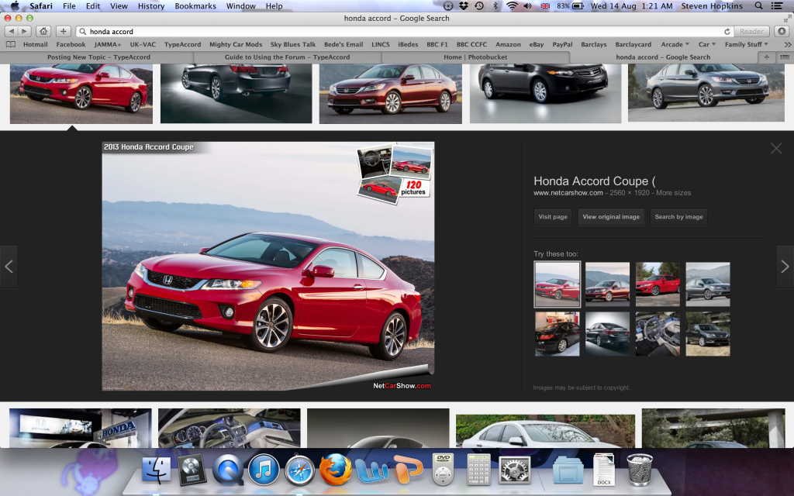The height and width of the screenshot is (496, 794).
Task: Open Microsoft Word from the Dock
Action: coord(371,470)
